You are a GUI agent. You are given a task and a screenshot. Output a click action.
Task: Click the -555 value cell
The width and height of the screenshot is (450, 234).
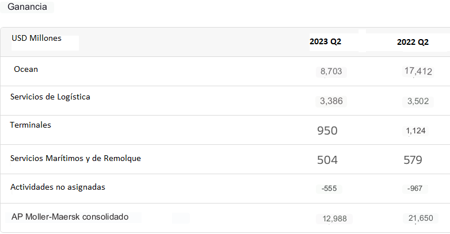tap(329, 189)
